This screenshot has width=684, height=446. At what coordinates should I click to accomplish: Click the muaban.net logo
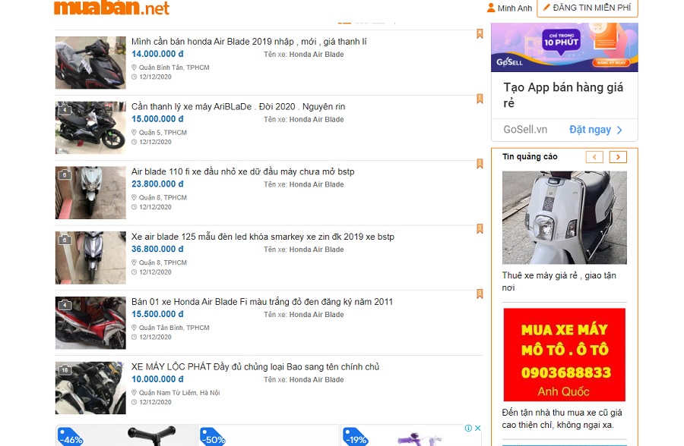(x=111, y=8)
